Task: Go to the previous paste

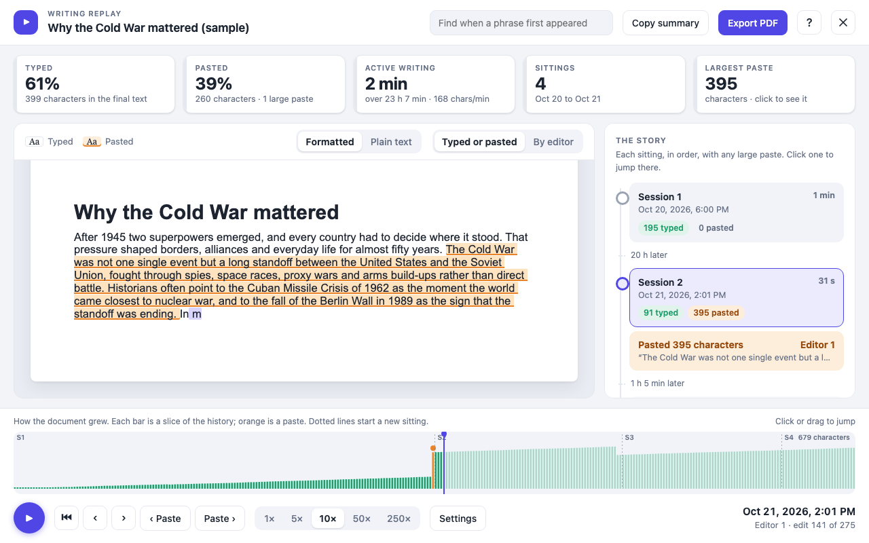Action: coord(165,518)
